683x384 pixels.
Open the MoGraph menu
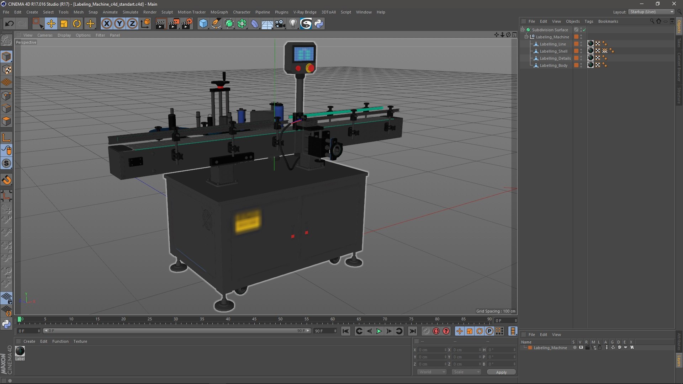(x=219, y=12)
